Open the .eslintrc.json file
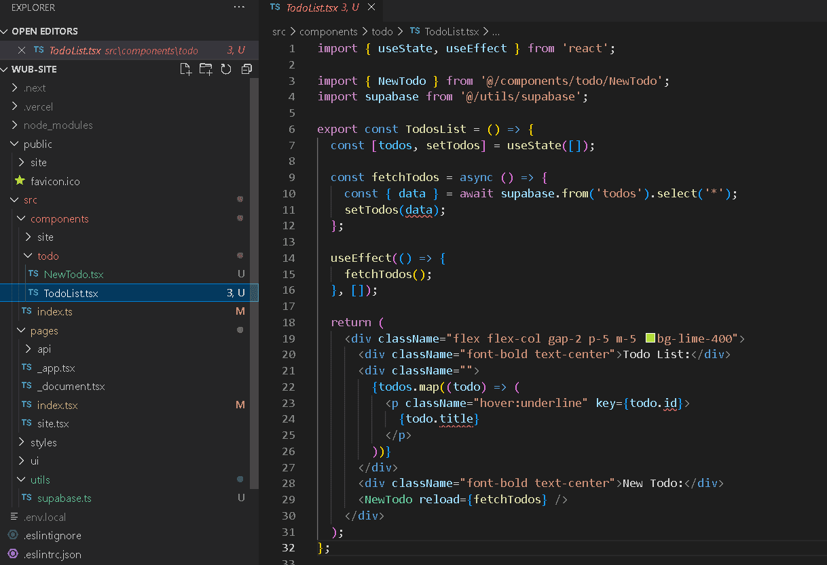This screenshot has height=565, width=827. tap(52, 554)
